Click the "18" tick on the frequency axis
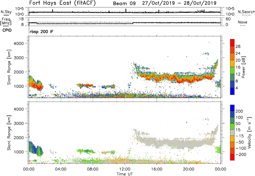The width and height of the screenshot is (255, 176). click(21, 19)
